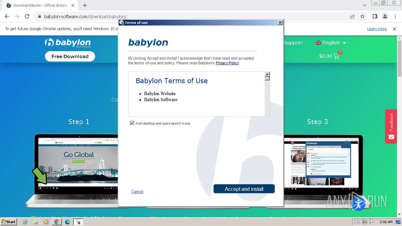
Task: Launch Internet Explorer from taskbar
Action: (25, 222)
